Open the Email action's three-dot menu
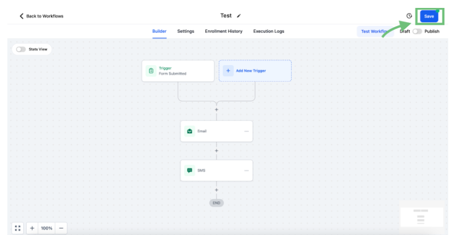The image size is (455, 235). (x=246, y=131)
